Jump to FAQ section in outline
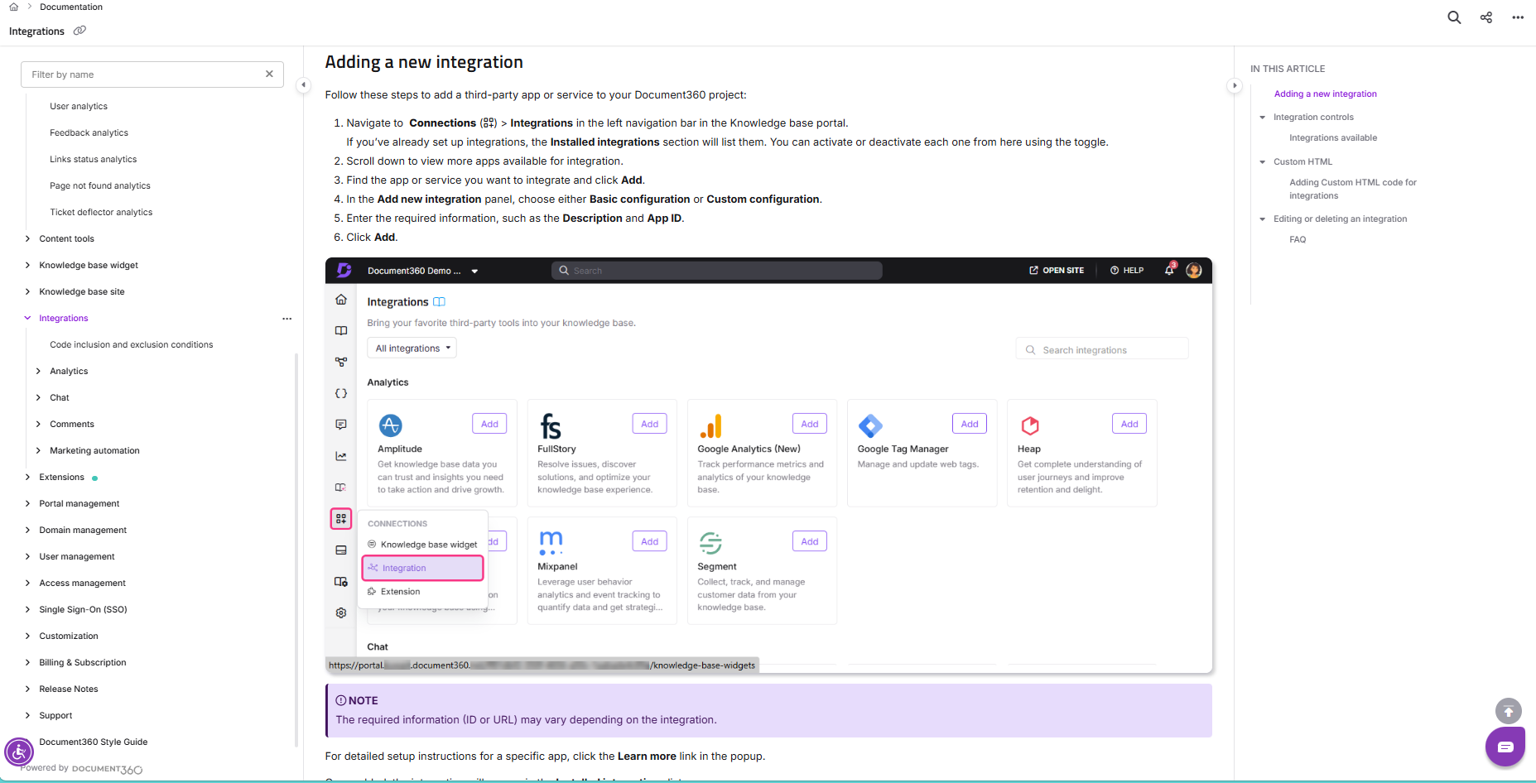Screen dimensions: 1536x783 tap(1298, 239)
